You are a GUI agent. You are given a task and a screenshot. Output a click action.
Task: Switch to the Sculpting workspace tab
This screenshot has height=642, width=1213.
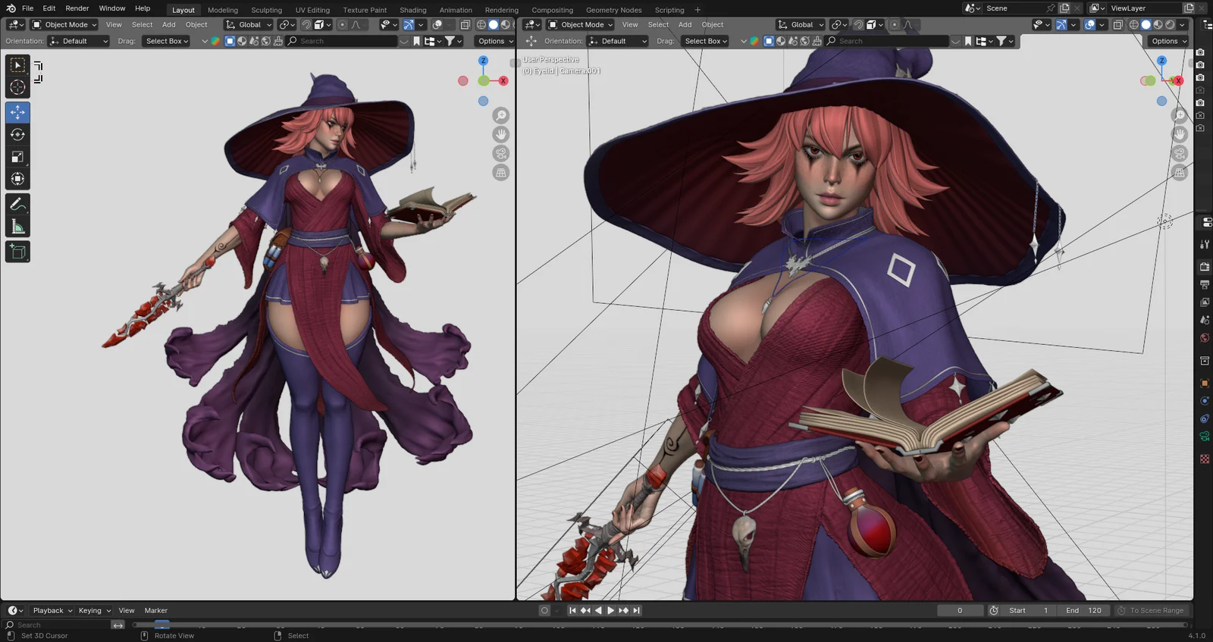pos(266,10)
